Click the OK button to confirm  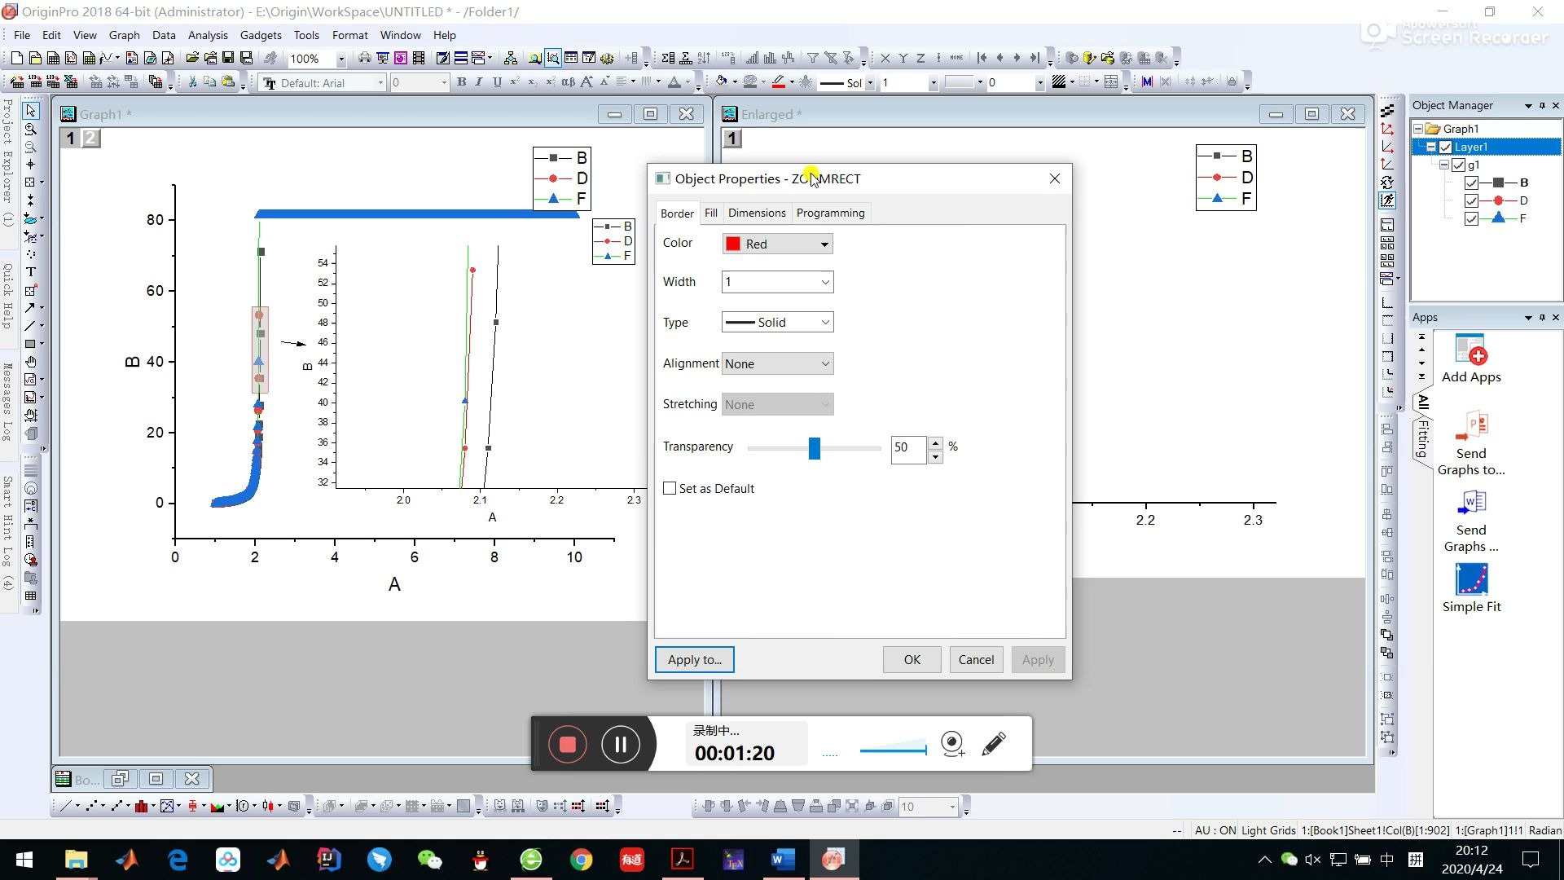point(911,658)
